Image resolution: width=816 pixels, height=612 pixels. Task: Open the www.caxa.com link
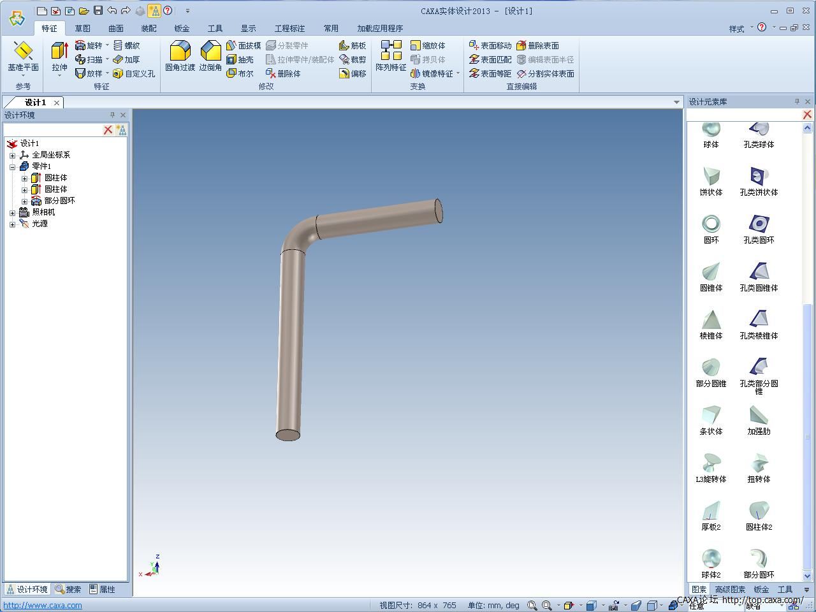pyautogui.click(x=43, y=606)
